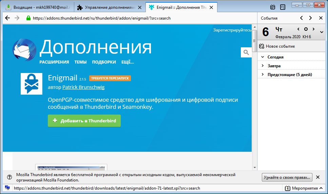Click the Enigmail add-on title

(x=62, y=78)
